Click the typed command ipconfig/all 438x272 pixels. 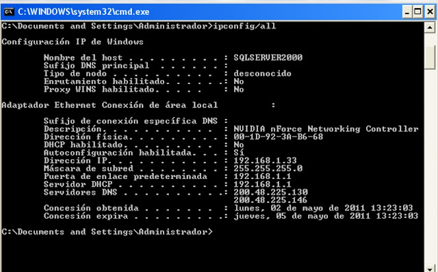pos(244,26)
